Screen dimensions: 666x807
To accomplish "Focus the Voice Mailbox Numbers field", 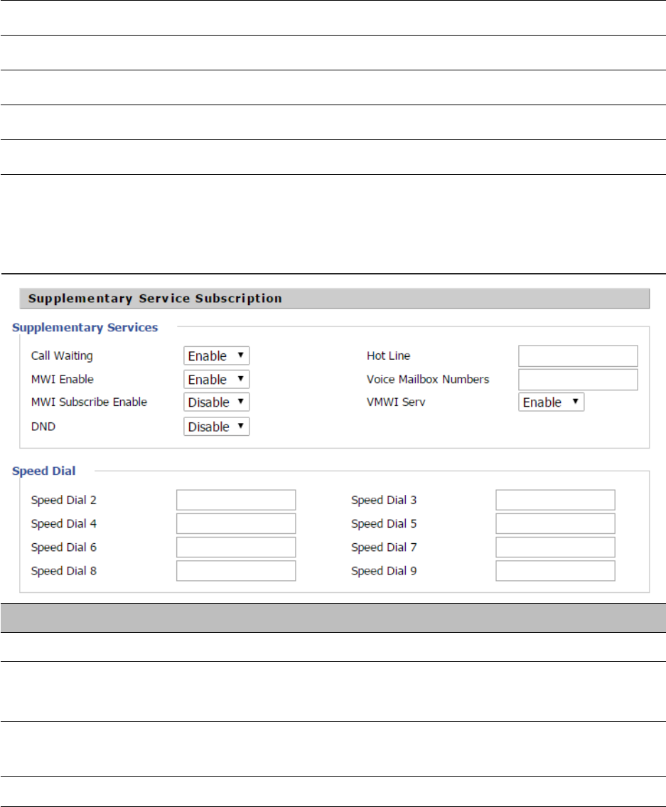I will (578, 380).
